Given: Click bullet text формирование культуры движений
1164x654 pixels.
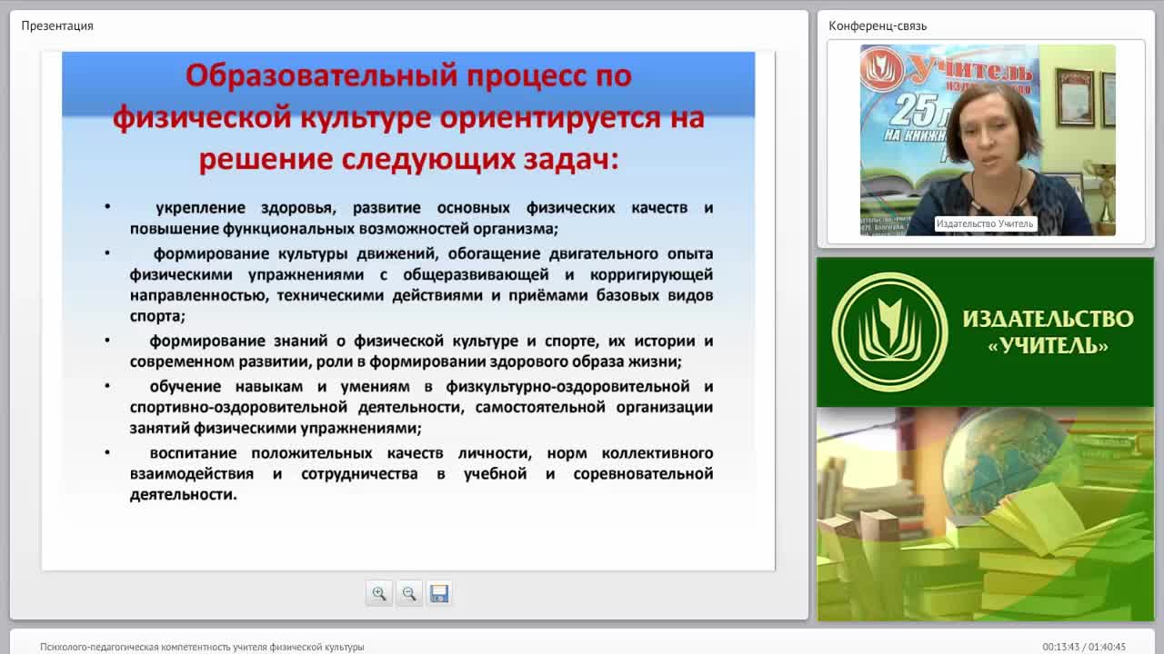Looking at the screenshot, I should [x=421, y=284].
